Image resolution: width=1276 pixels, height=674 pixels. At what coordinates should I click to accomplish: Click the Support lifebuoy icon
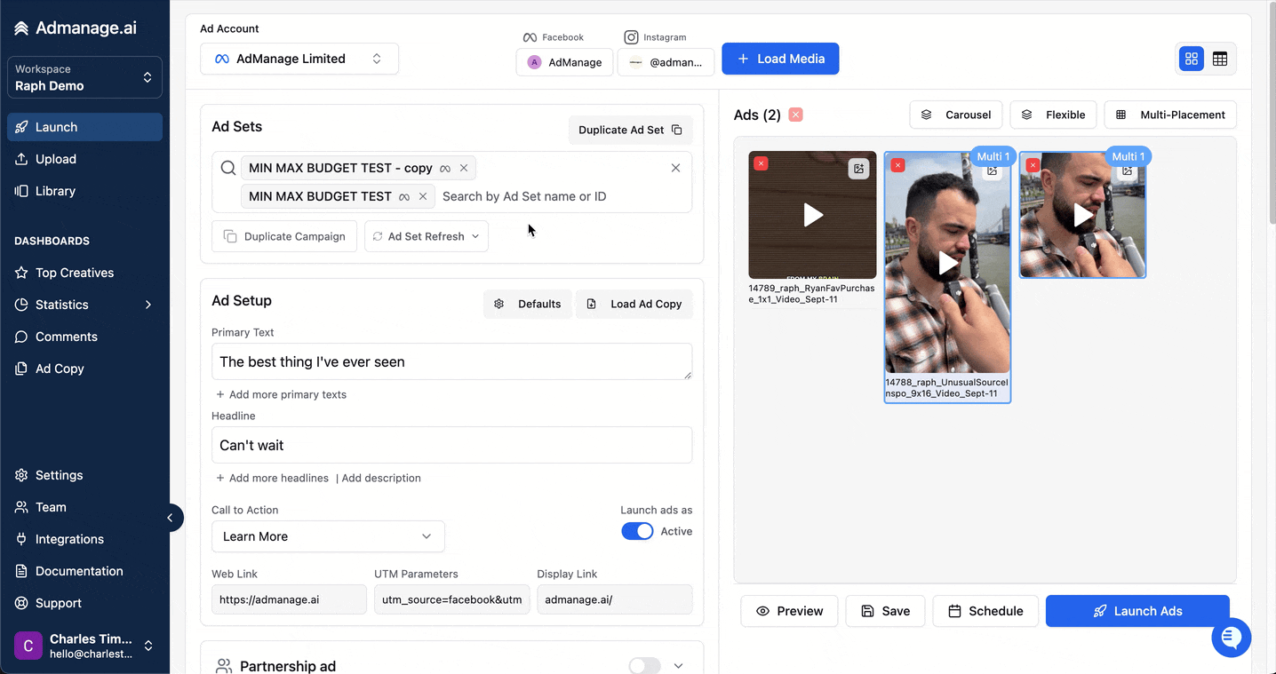21,603
